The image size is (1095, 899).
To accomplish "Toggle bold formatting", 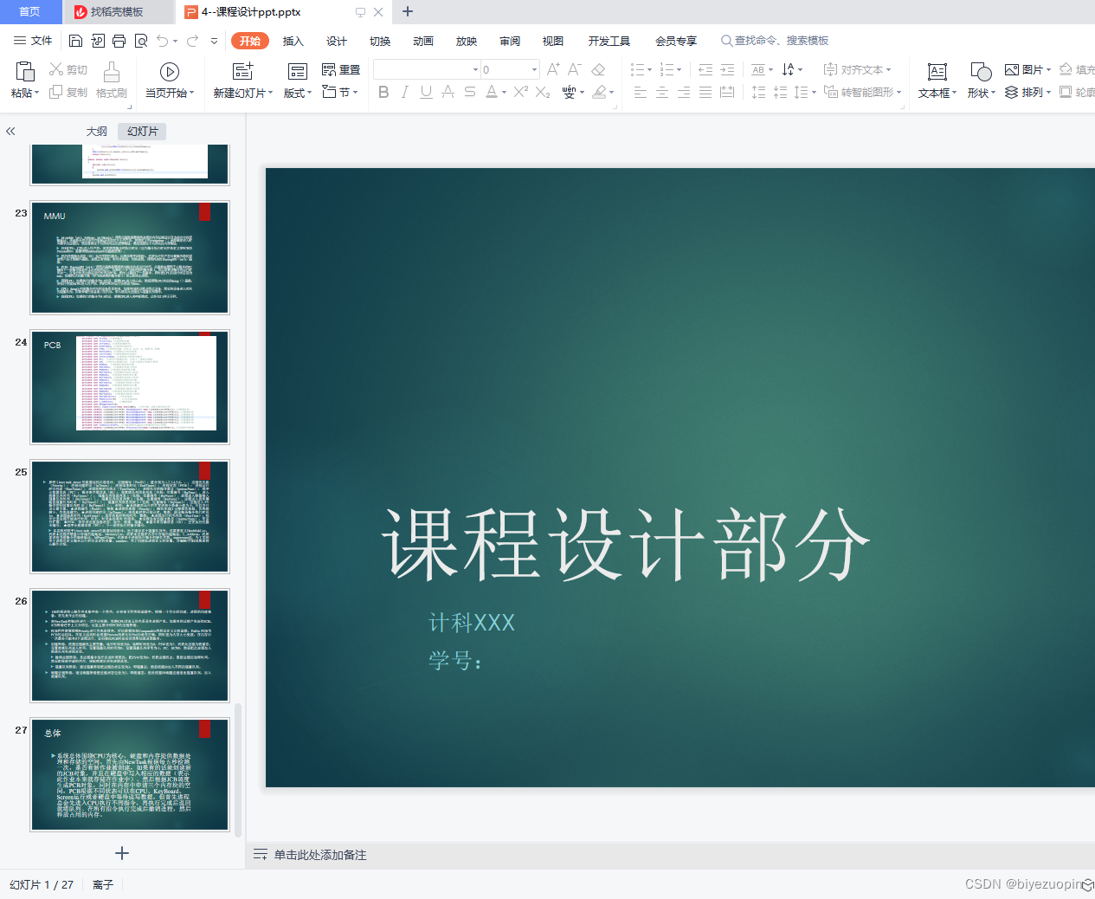I will tap(383, 92).
